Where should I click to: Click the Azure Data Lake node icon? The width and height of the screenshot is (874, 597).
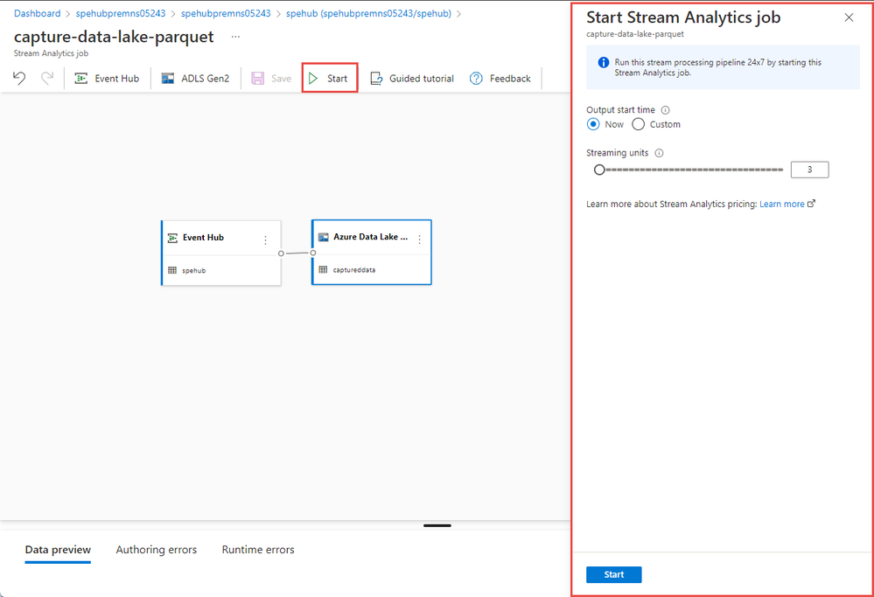coord(324,237)
